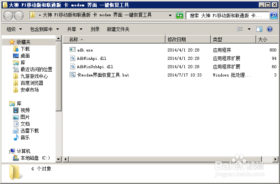Sort by the 类型 column header
The image size is (280, 184).
234,39
